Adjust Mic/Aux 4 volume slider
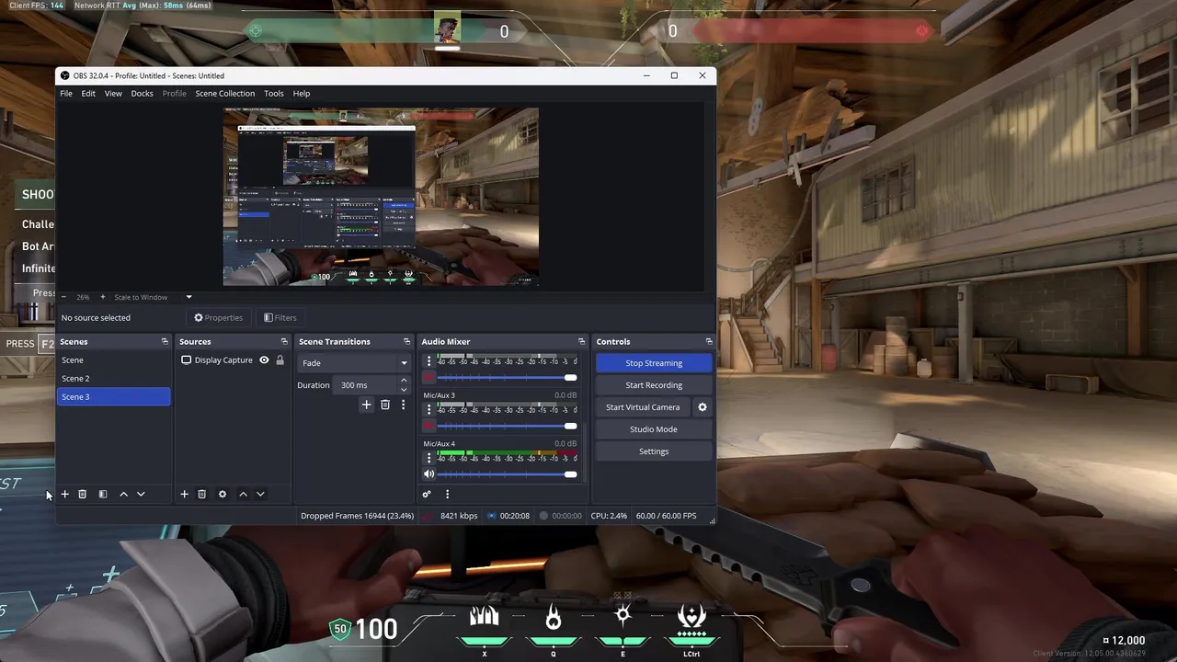 tap(507, 474)
